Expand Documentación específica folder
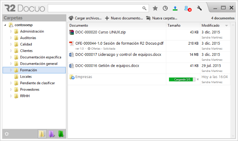Viewport: 238px width, 141px height. pyautogui.click(x=11, y=57)
